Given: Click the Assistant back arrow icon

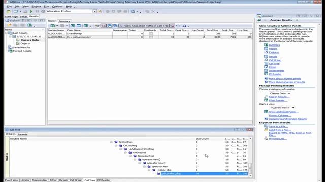Looking at the screenshot, I should [259, 20].
